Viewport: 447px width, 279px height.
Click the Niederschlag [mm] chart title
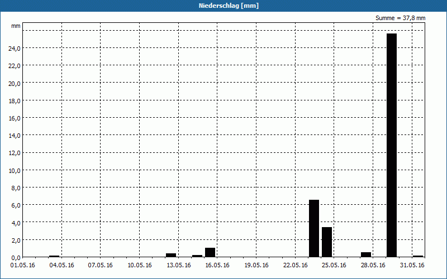tap(229, 6)
